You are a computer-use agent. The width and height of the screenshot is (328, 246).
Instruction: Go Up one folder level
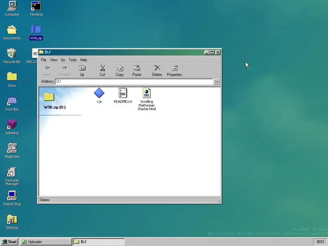[82, 71]
